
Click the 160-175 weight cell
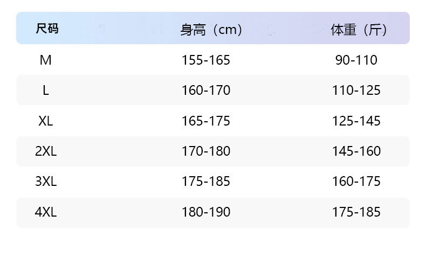(356, 182)
